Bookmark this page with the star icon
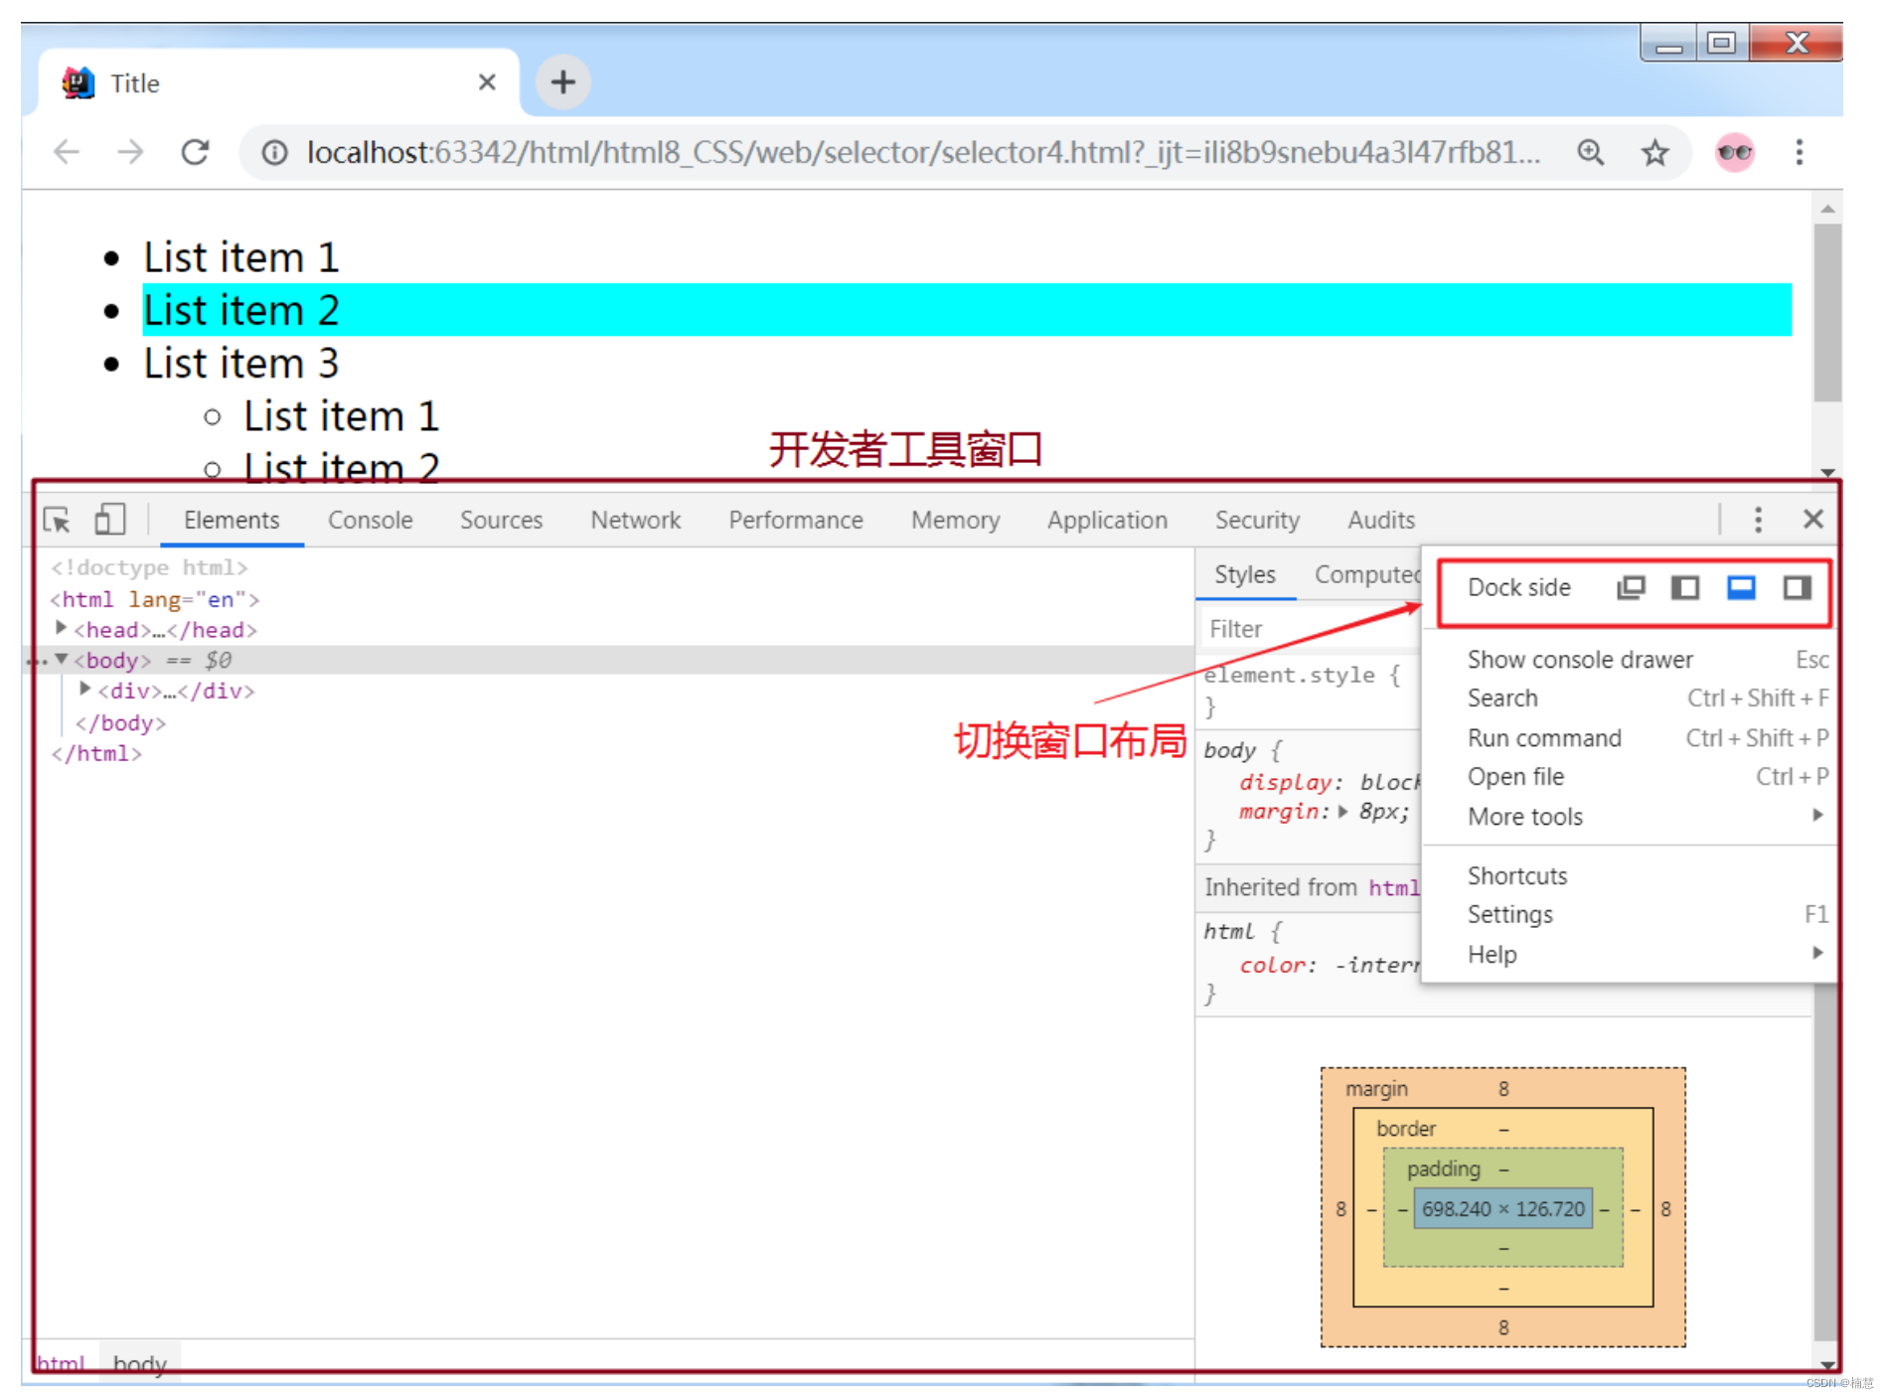The width and height of the screenshot is (1889, 1398). tap(1654, 152)
